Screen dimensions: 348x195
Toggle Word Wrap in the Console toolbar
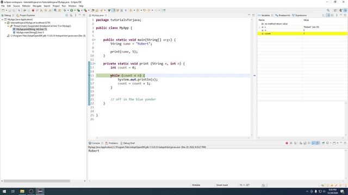coord(309,143)
